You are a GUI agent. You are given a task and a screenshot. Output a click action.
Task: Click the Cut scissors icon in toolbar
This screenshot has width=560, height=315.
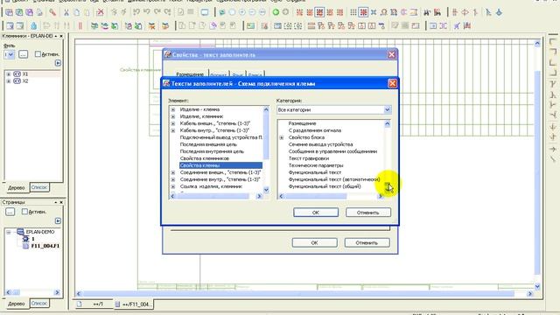point(66,12)
